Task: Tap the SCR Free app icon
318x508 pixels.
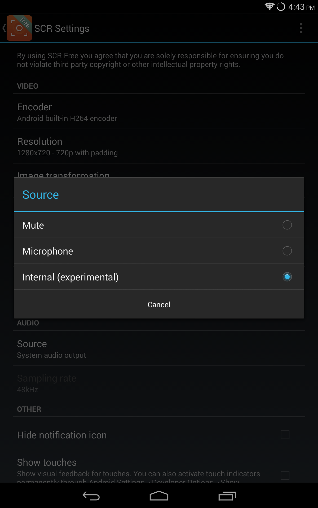Action: (19, 28)
